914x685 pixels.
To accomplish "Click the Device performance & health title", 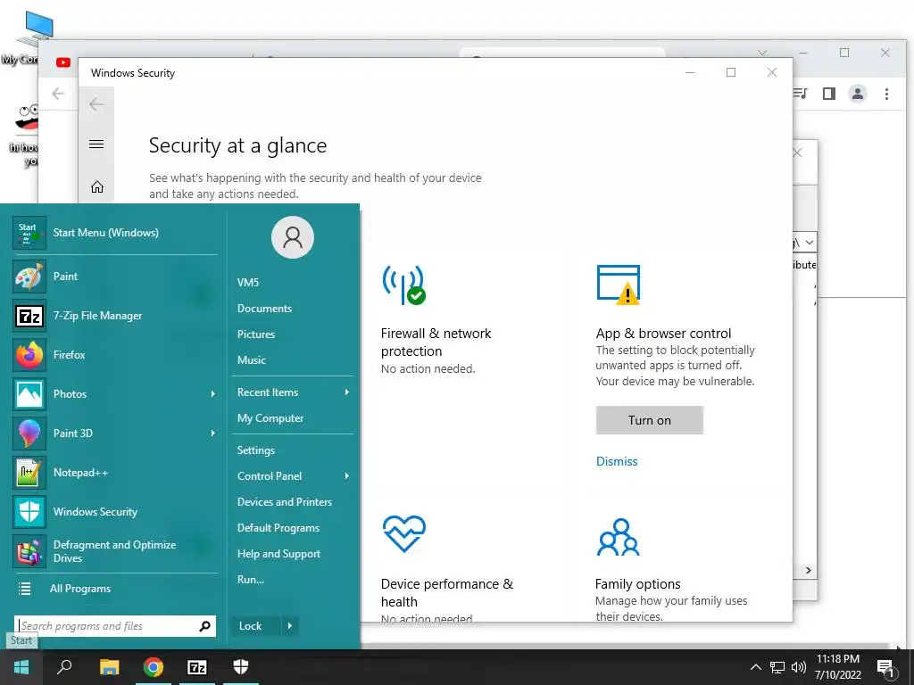I will [x=447, y=593].
